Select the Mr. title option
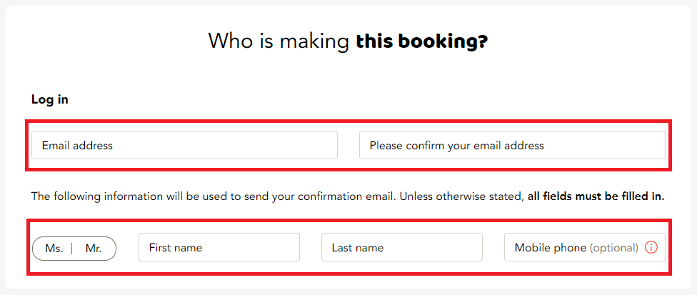 (x=94, y=249)
